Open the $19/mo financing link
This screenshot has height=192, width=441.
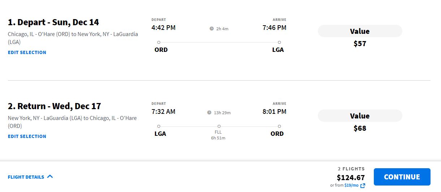click(351, 185)
